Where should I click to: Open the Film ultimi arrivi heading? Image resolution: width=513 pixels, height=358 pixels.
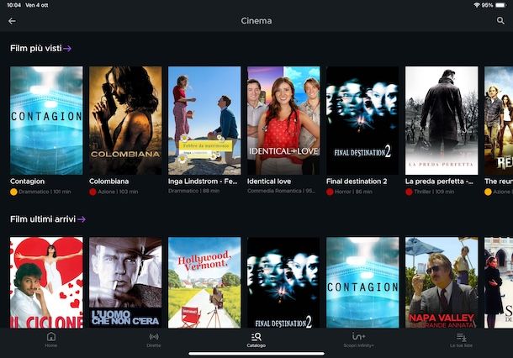pyautogui.click(x=43, y=219)
